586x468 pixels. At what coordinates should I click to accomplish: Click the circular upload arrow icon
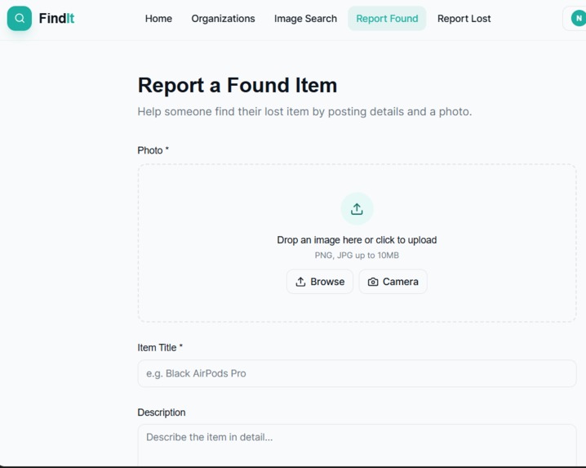(357, 209)
